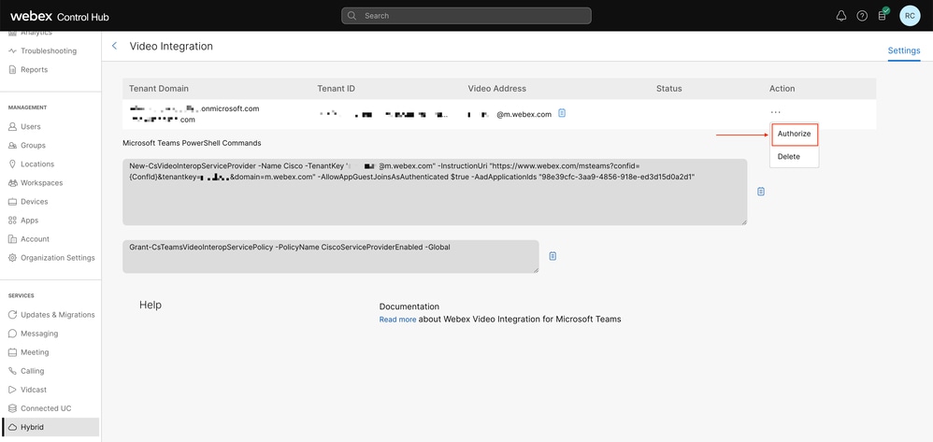Image resolution: width=933 pixels, height=442 pixels.
Task: Open the help question mark icon
Action: pyautogui.click(x=862, y=16)
